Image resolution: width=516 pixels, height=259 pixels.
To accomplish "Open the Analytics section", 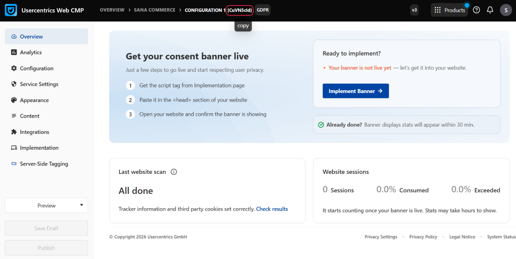I will pos(31,52).
